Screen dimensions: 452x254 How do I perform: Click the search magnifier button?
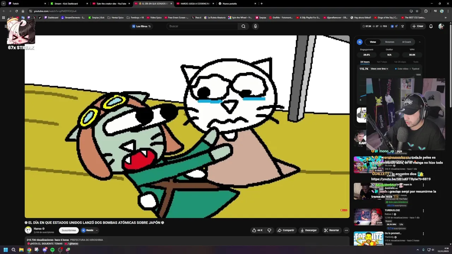click(x=243, y=26)
